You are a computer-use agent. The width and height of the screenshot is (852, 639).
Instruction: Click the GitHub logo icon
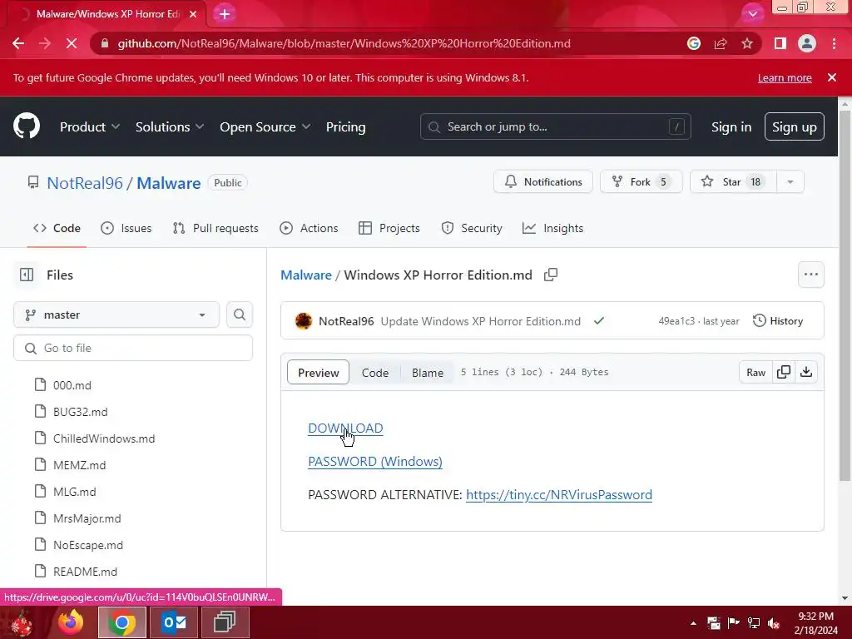click(x=27, y=126)
